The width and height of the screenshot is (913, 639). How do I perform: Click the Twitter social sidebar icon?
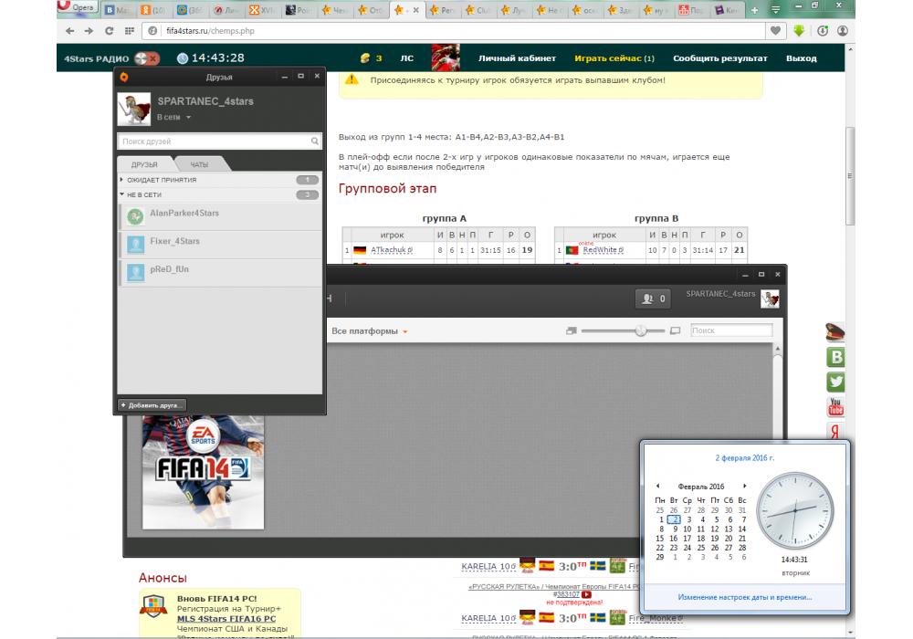pos(835,382)
